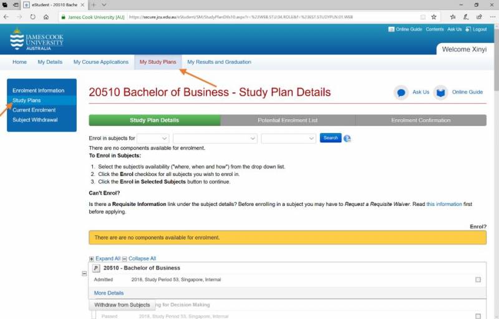Open the My Results and Graduation menu
The width and height of the screenshot is (499, 319).
point(219,62)
